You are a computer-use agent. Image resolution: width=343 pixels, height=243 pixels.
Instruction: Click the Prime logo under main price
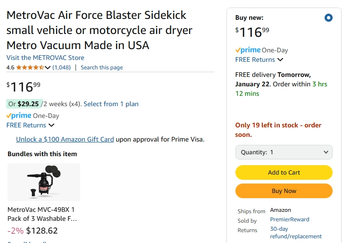point(19,116)
